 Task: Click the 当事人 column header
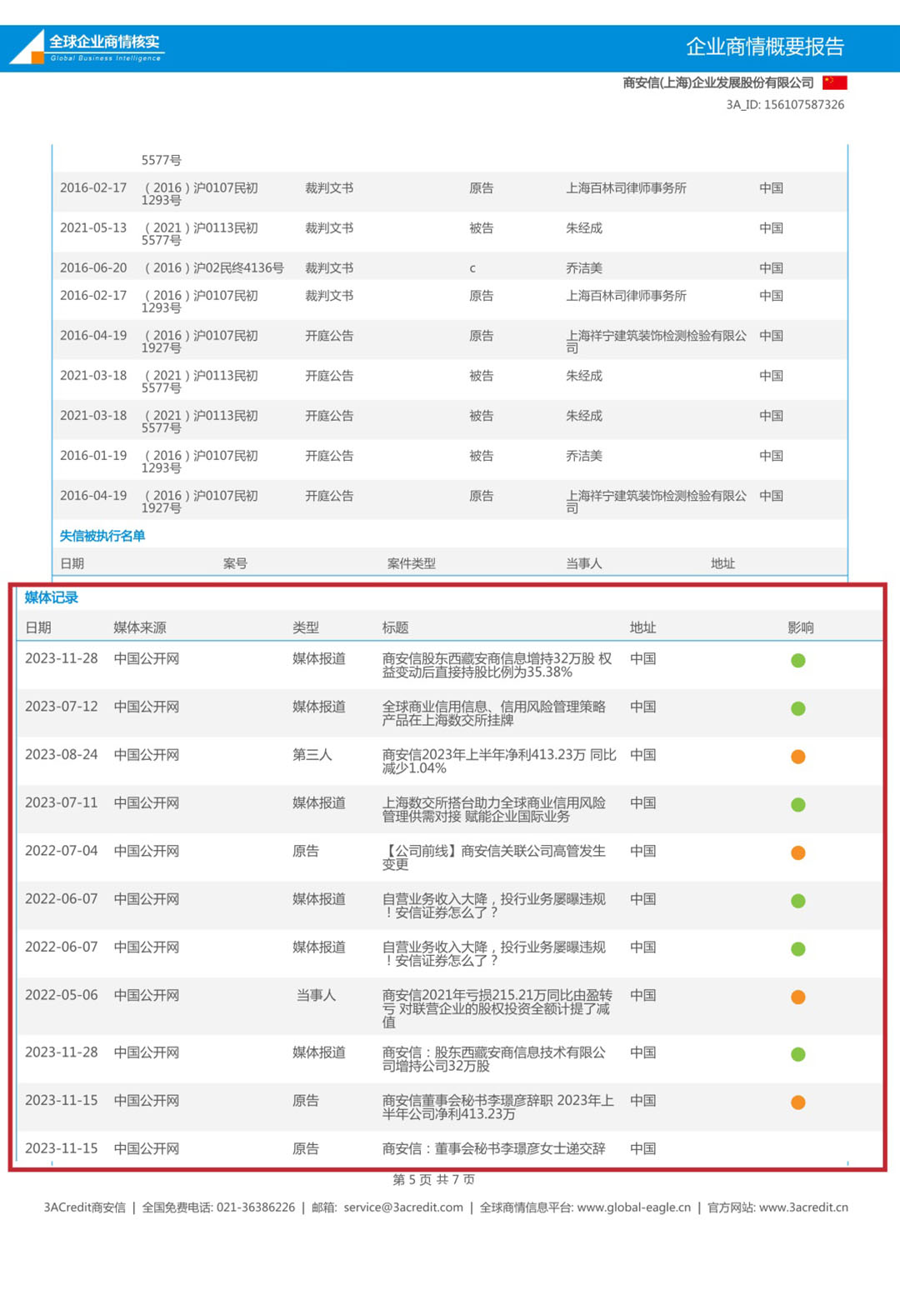click(x=584, y=563)
